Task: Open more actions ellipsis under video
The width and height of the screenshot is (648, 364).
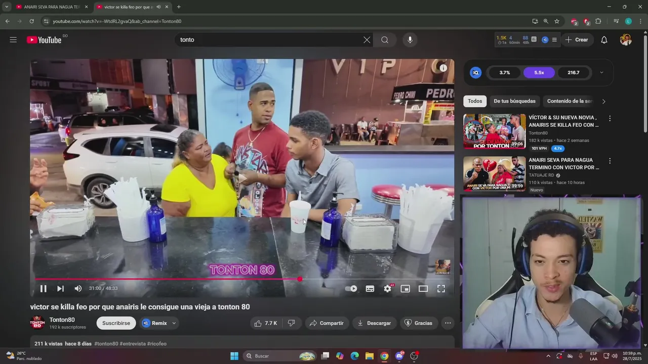Action: click(x=448, y=323)
